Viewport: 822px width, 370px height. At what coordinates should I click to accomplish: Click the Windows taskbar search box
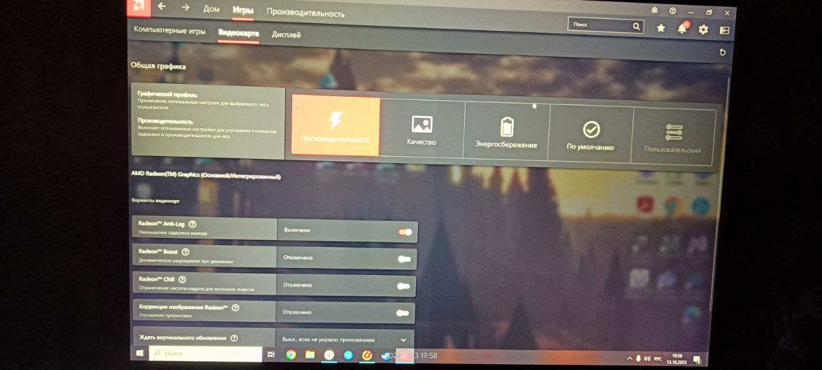[x=205, y=353]
